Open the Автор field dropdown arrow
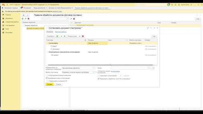203x114 pixels. [149, 68]
